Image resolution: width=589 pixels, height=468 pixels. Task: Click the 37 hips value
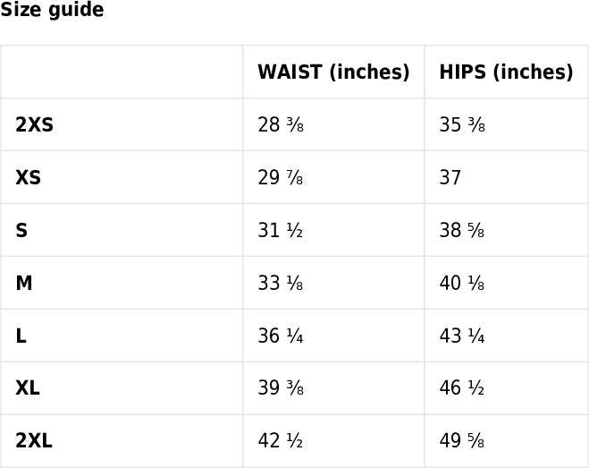tap(450, 178)
